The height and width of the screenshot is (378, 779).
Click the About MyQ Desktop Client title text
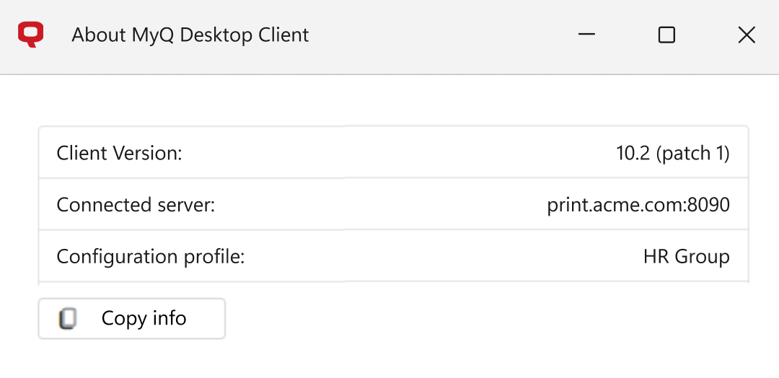(x=190, y=35)
